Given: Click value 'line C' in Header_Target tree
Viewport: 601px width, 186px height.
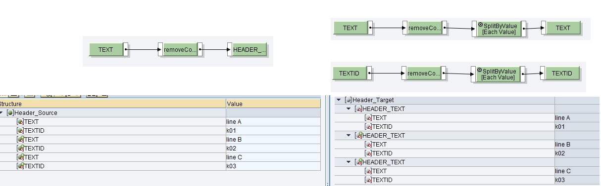Looking at the screenshot, I should pos(563,171).
